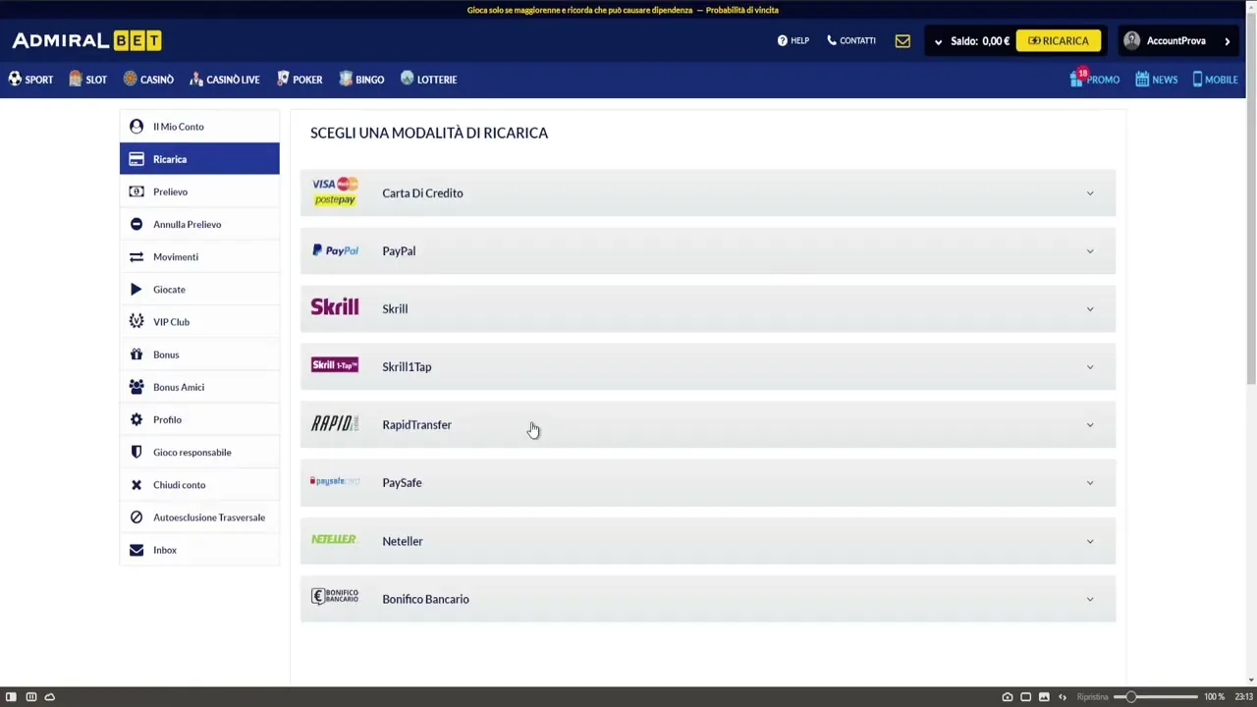
Task: Expand the PayPal row chevron
Action: coord(1090,251)
